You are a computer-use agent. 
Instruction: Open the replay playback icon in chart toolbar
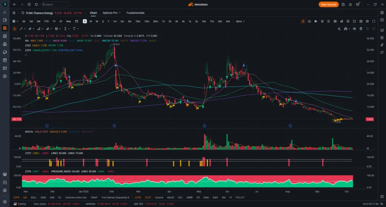coord(348,21)
